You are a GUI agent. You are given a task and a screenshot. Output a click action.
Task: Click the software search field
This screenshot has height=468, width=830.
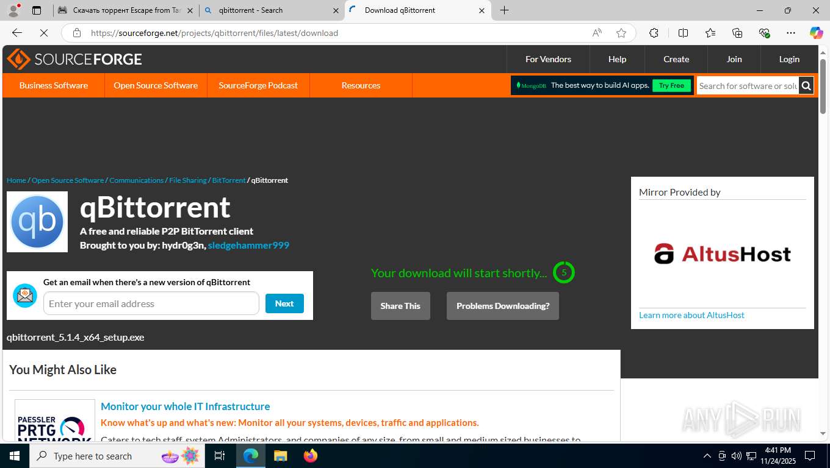748,86
